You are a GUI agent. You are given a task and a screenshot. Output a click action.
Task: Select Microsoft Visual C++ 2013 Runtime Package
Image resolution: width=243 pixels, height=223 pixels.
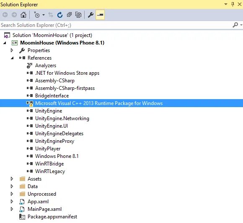[99, 103]
